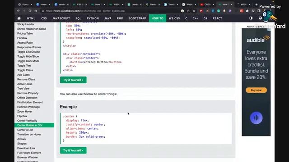The image size is (289, 162).
Task: Open the Full Height Element sidebar link
Action: (29, 153)
